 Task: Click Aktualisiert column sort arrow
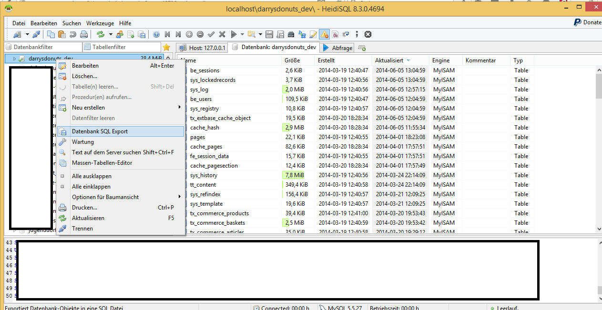coord(408,60)
